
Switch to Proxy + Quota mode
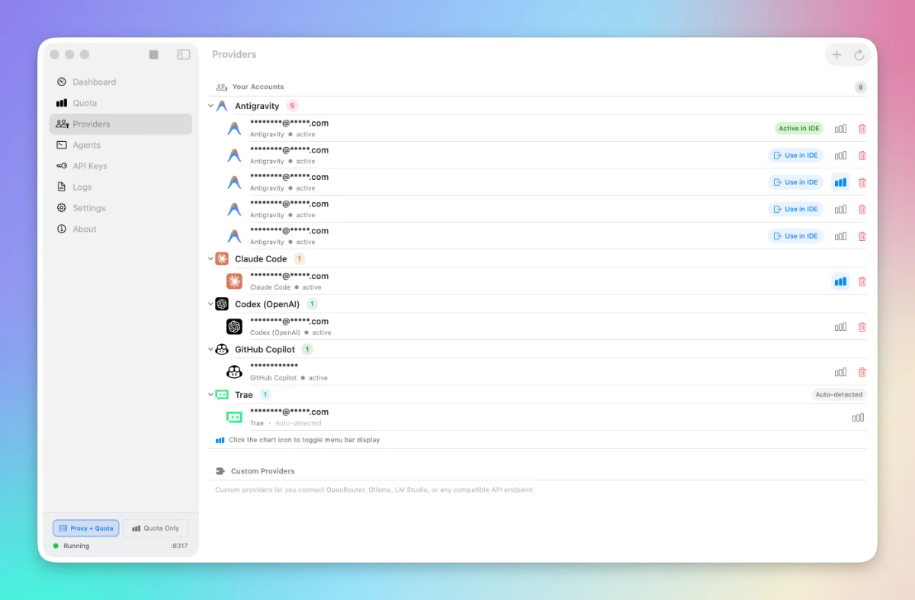point(86,528)
